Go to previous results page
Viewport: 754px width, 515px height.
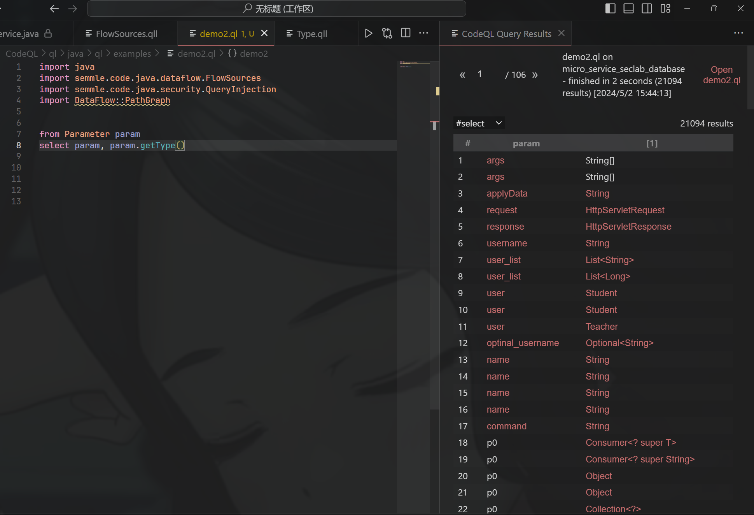click(x=462, y=75)
